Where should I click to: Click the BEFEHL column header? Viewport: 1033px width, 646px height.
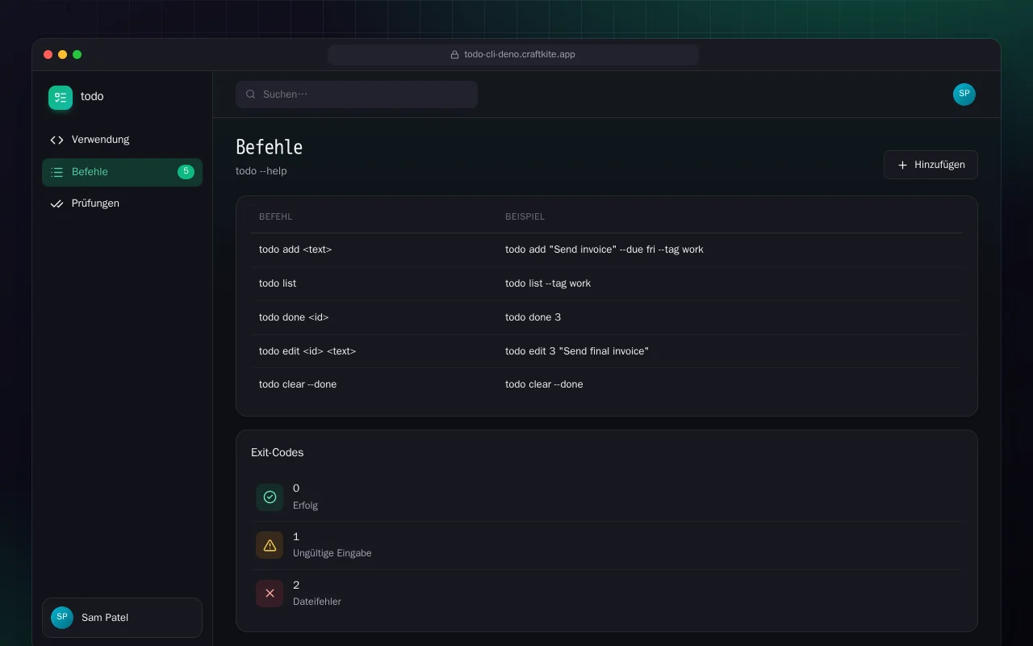click(276, 217)
